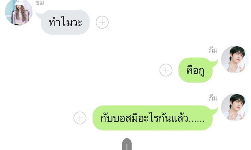Screen dimensions: 251x150
Task: Click the tail of the longest green bubble
Action: tap(214, 111)
